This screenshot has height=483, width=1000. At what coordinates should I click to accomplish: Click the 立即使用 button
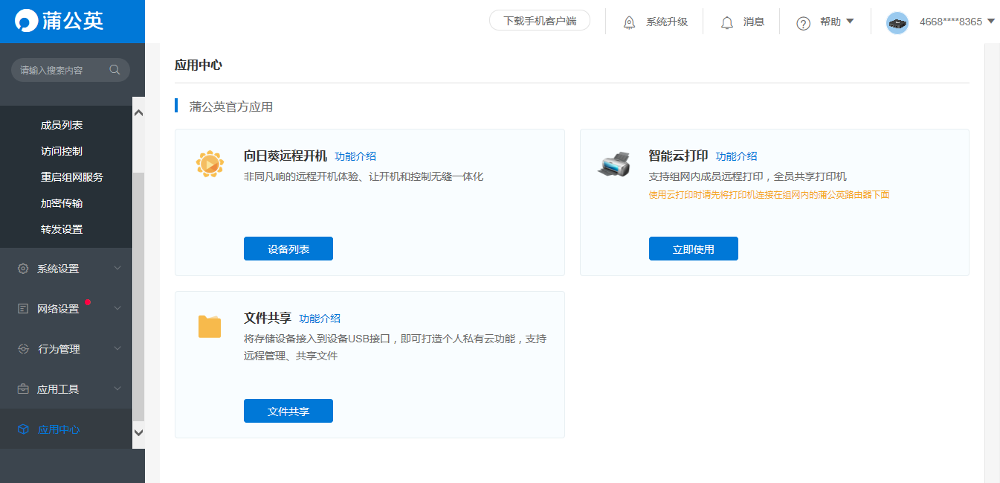pos(694,249)
